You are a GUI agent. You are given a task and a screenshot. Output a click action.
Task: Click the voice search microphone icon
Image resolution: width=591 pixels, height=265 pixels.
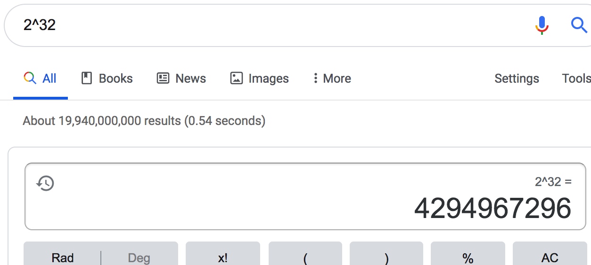542,25
